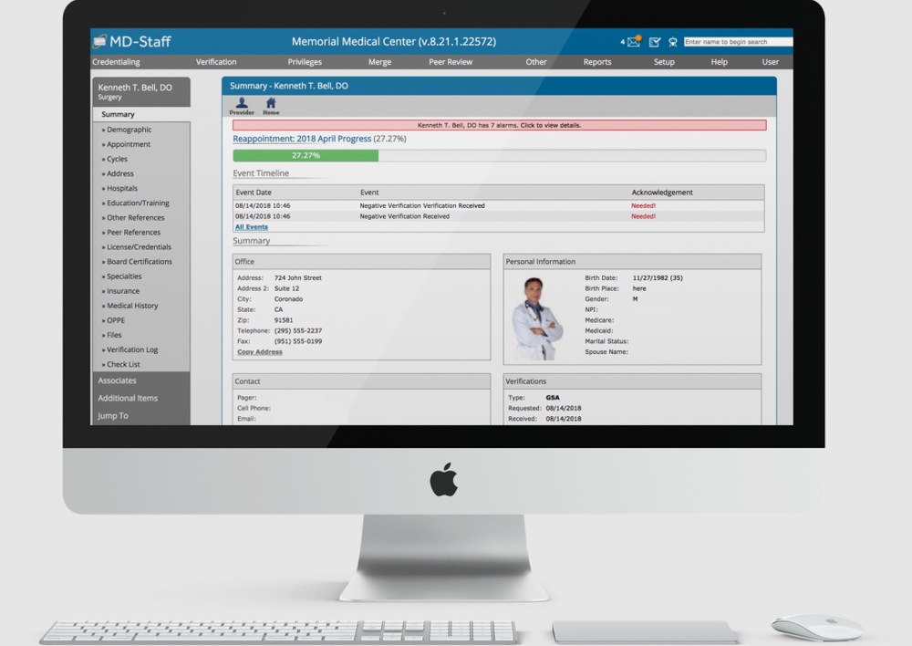This screenshot has width=912, height=646.
Task: Click the robot assistant icon
Action: [673, 42]
